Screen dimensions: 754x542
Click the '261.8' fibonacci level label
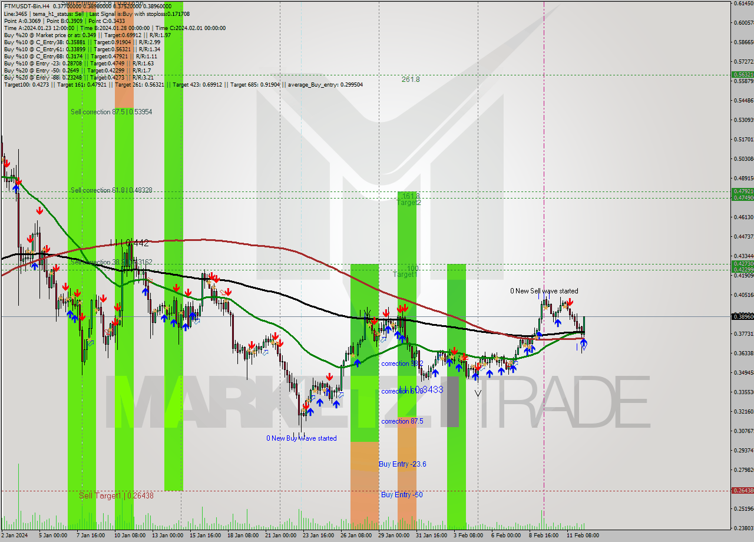point(411,79)
